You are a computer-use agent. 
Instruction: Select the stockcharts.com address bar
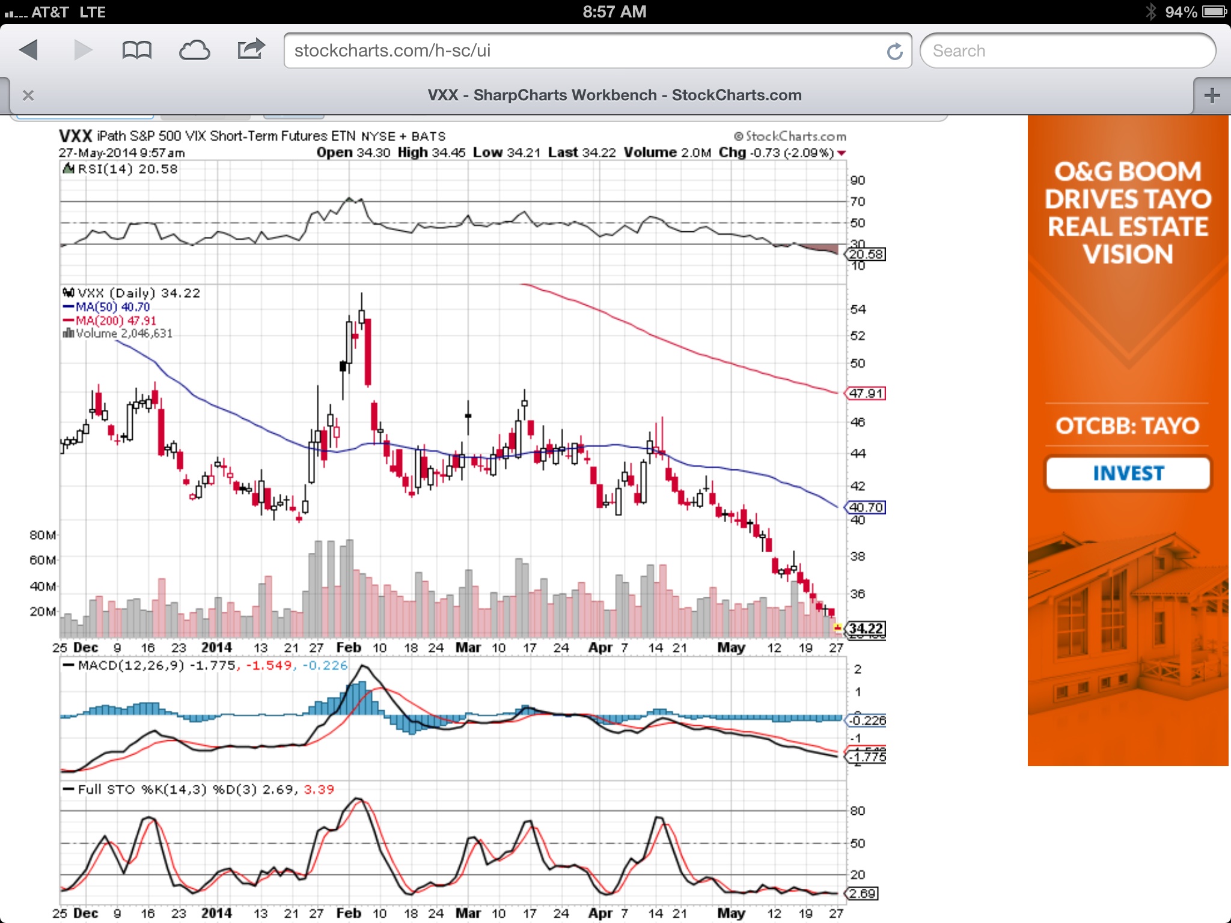pyautogui.click(x=597, y=51)
